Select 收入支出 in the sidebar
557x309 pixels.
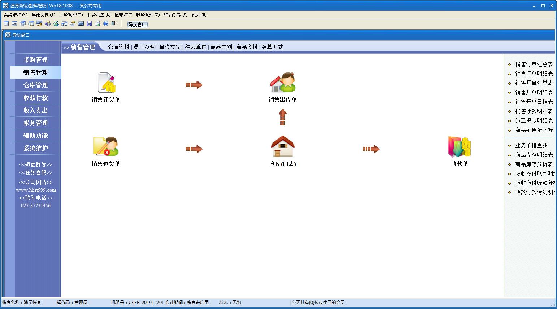click(x=36, y=110)
